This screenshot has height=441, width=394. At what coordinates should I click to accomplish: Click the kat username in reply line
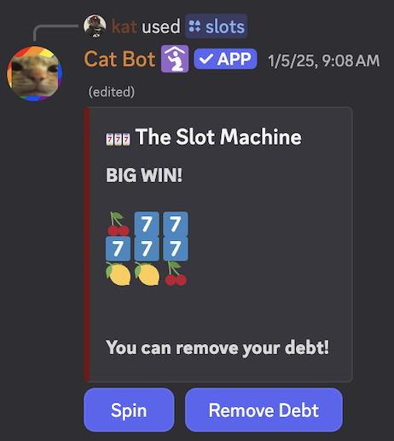pos(125,26)
